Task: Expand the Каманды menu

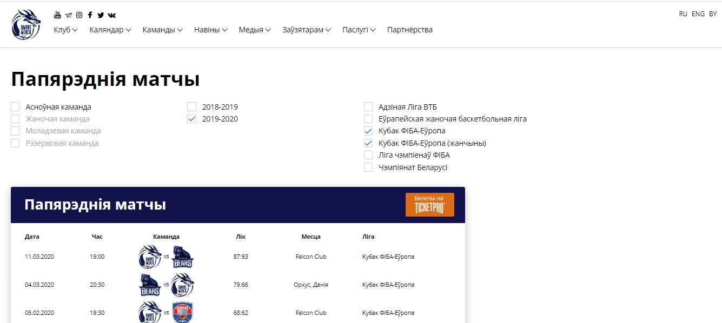Action: pyautogui.click(x=163, y=30)
